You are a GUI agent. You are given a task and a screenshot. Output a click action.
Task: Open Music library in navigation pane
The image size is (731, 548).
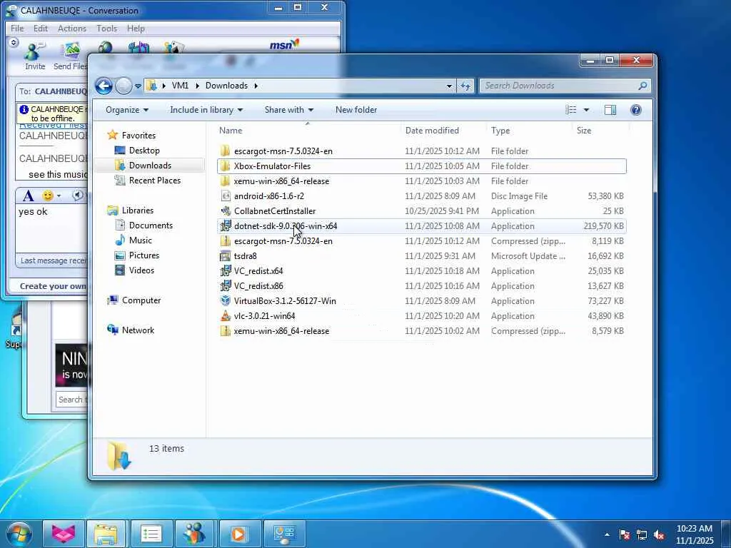140,240
